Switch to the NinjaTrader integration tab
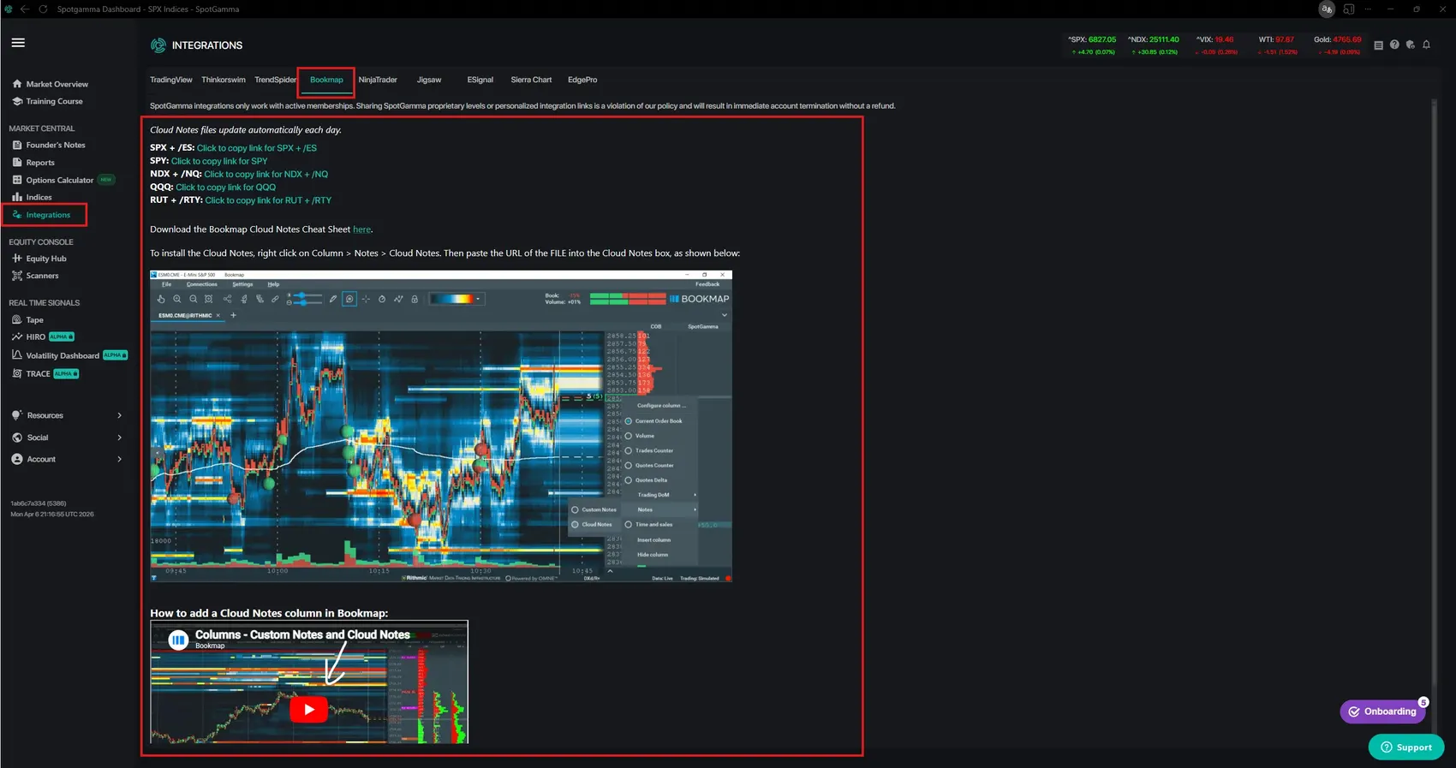The image size is (1456, 768). pyautogui.click(x=378, y=80)
